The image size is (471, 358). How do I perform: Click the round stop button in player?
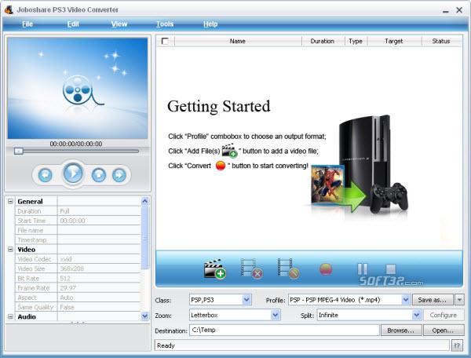tap(99, 175)
